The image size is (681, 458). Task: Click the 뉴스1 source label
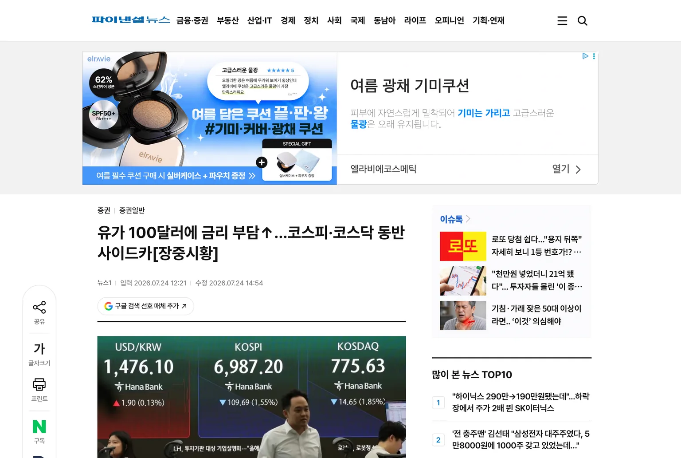(x=105, y=283)
